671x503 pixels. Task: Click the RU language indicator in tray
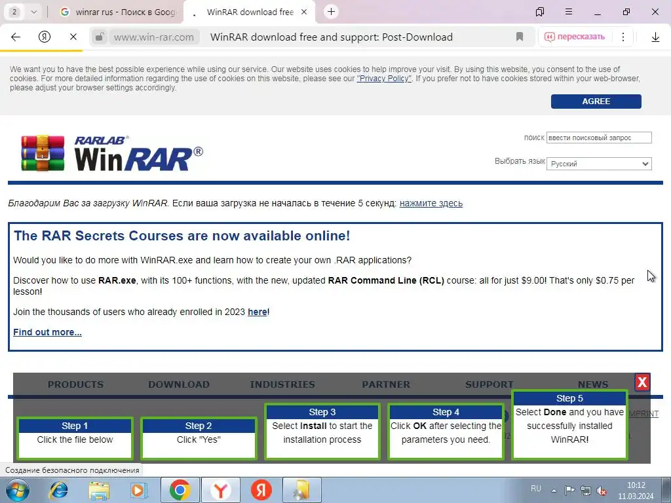[x=536, y=489]
